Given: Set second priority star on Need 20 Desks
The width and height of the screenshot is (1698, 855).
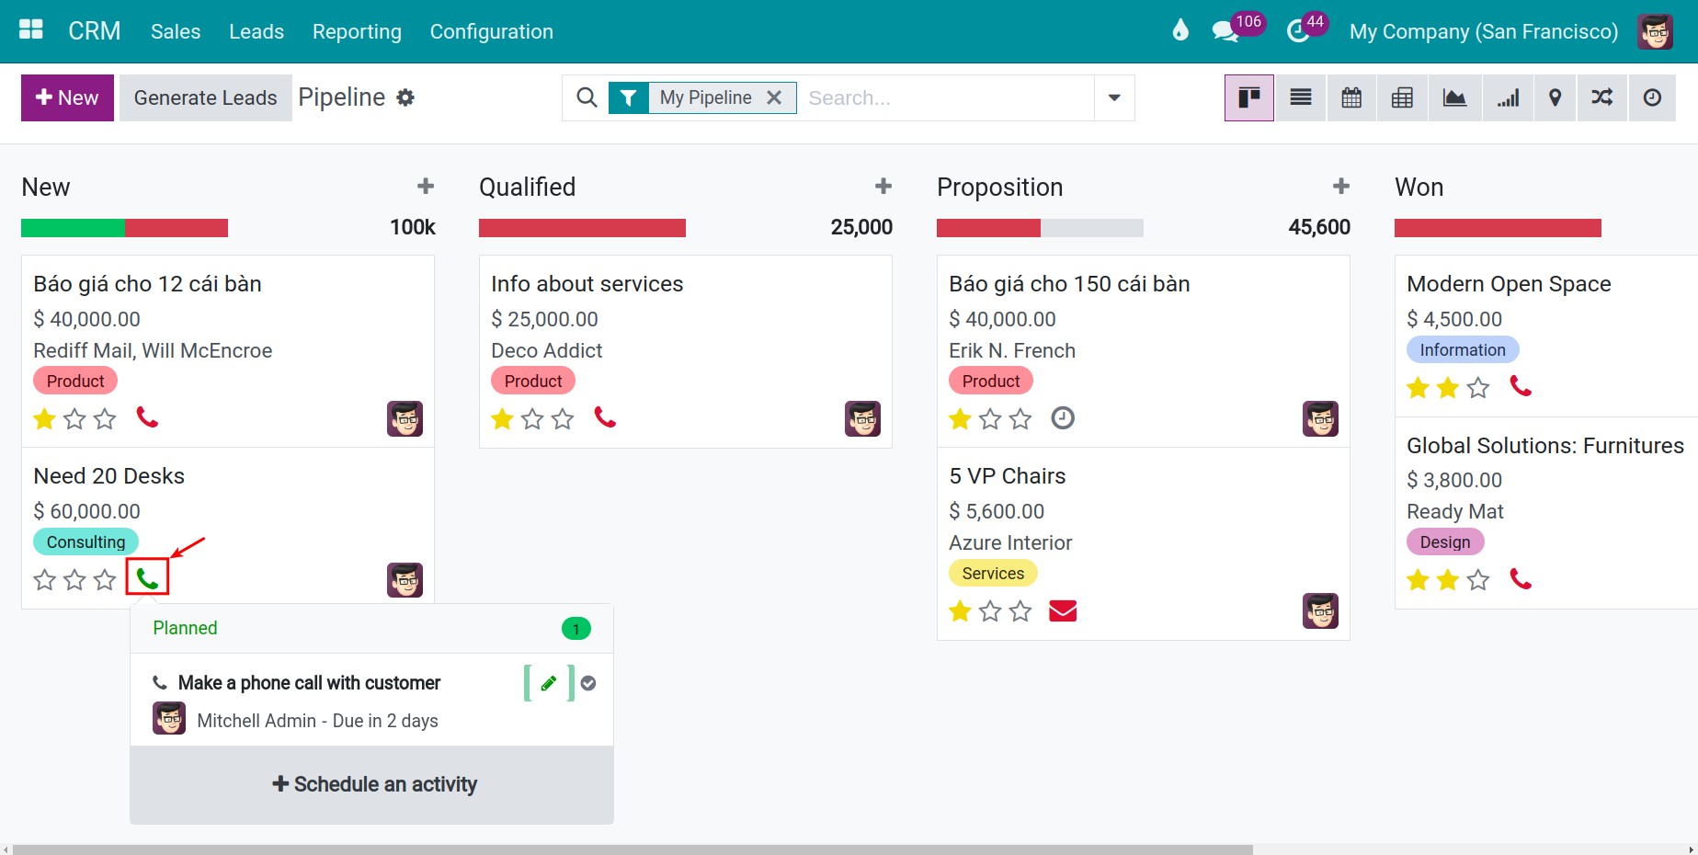Looking at the screenshot, I should pyautogui.click(x=74, y=580).
